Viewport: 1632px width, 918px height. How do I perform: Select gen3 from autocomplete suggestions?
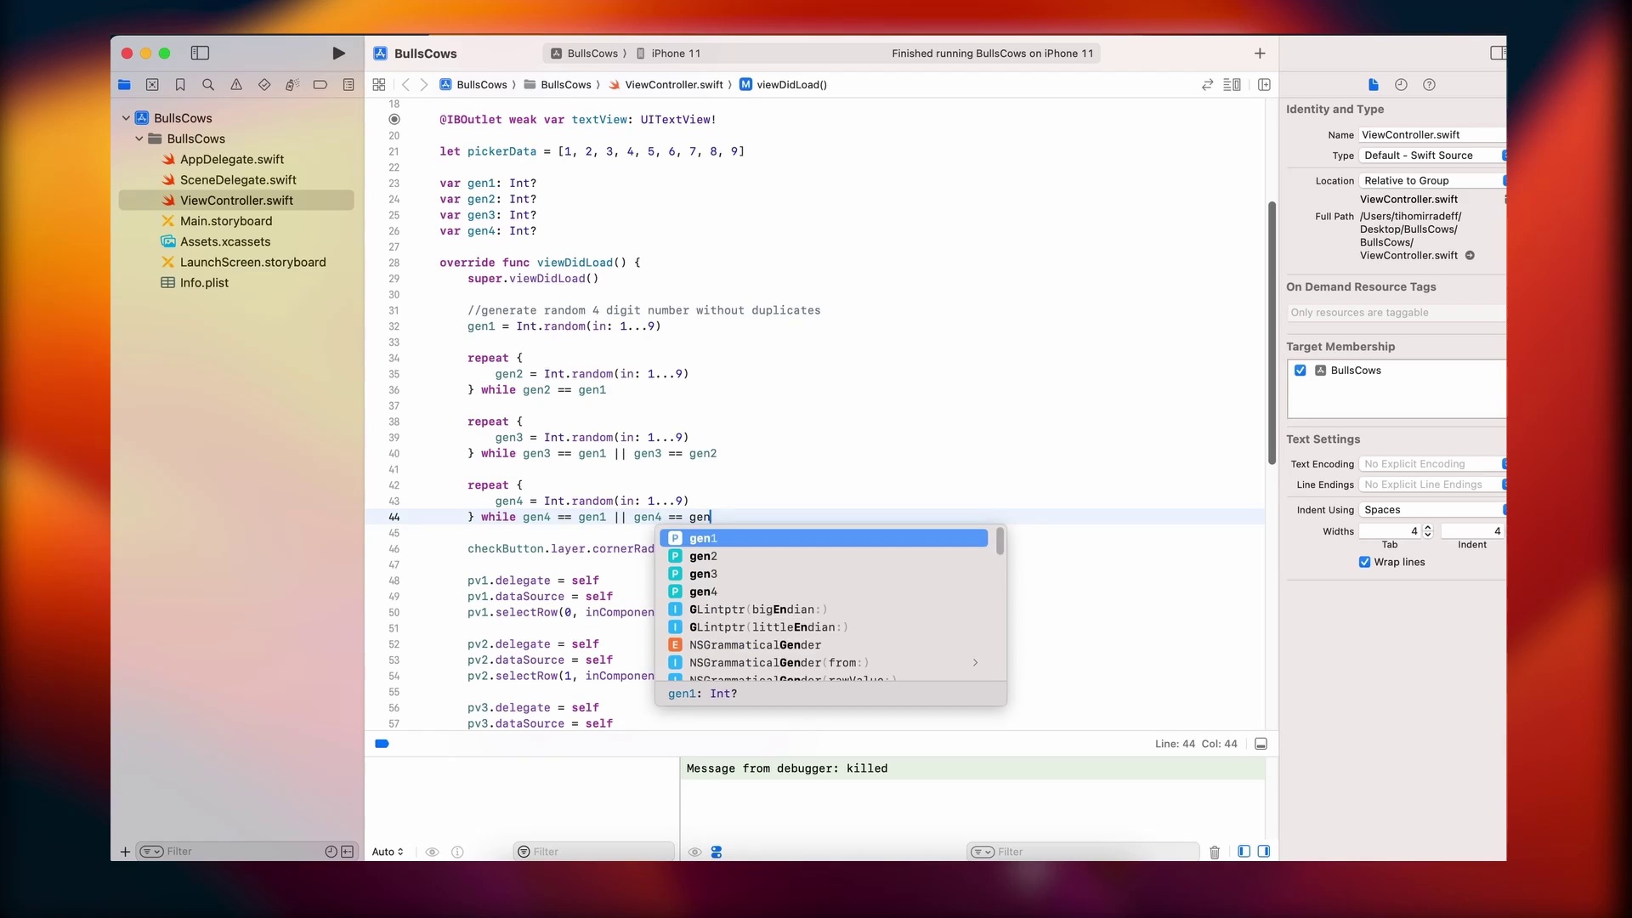(704, 574)
